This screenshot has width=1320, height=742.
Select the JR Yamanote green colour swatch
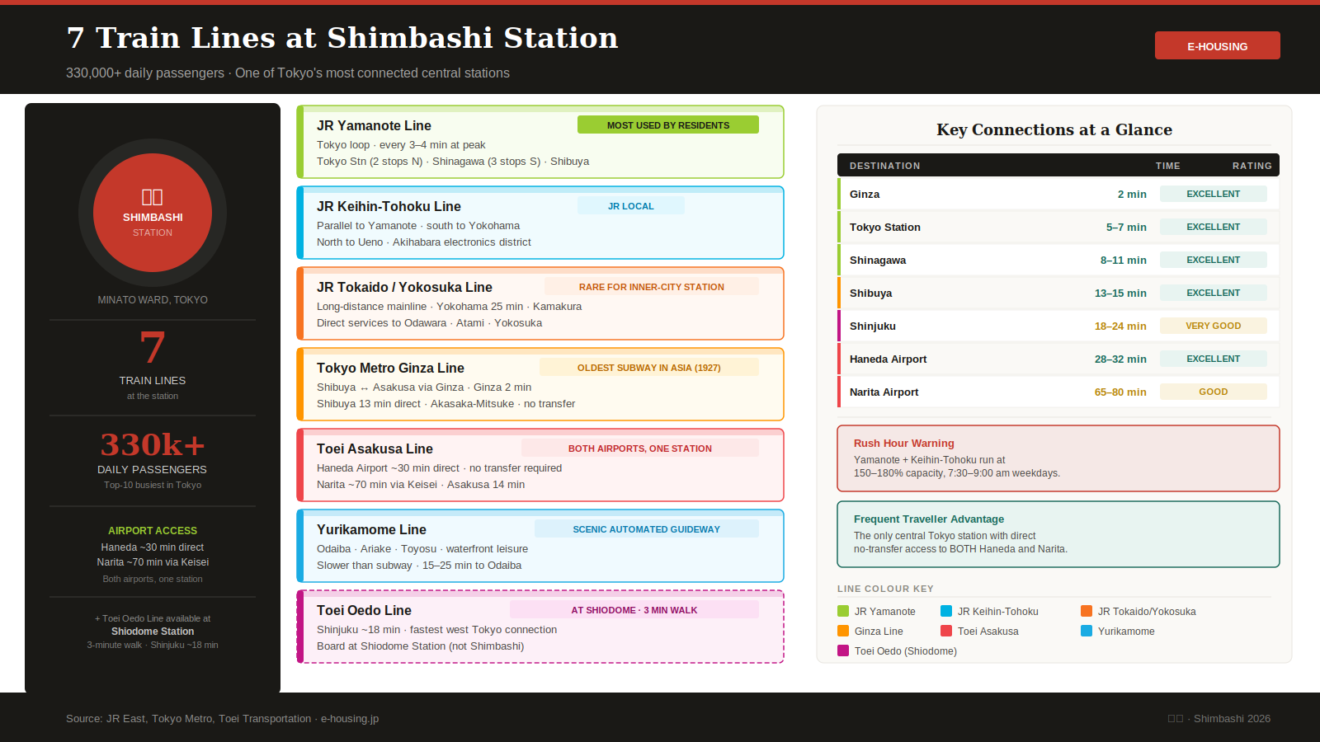[x=843, y=611]
